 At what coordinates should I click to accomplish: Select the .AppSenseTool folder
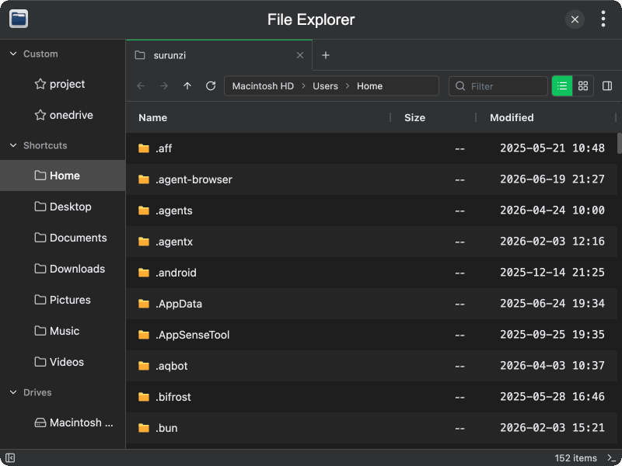[x=372, y=335]
